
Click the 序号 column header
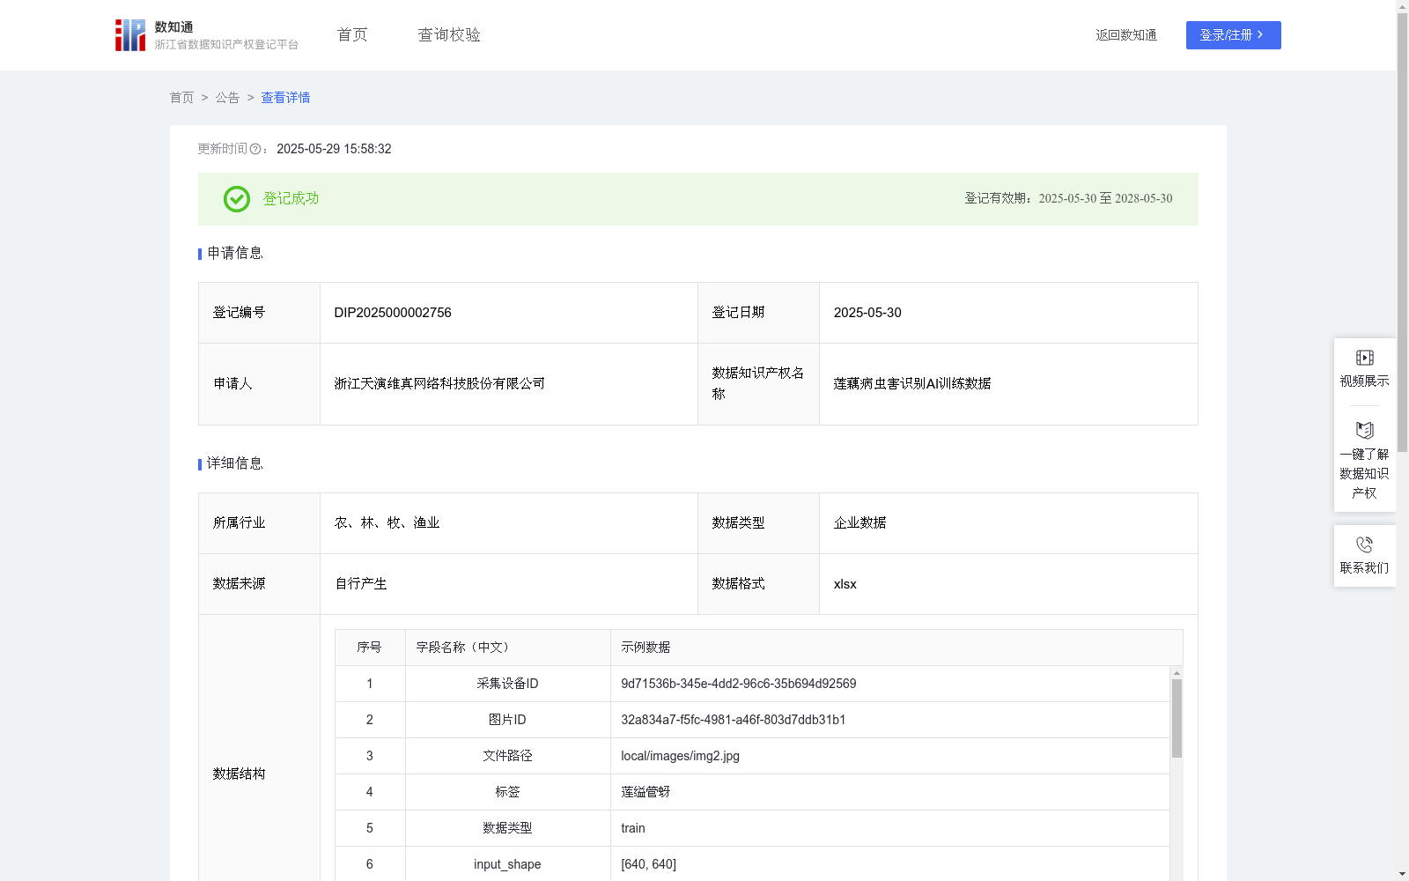point(369,648)
